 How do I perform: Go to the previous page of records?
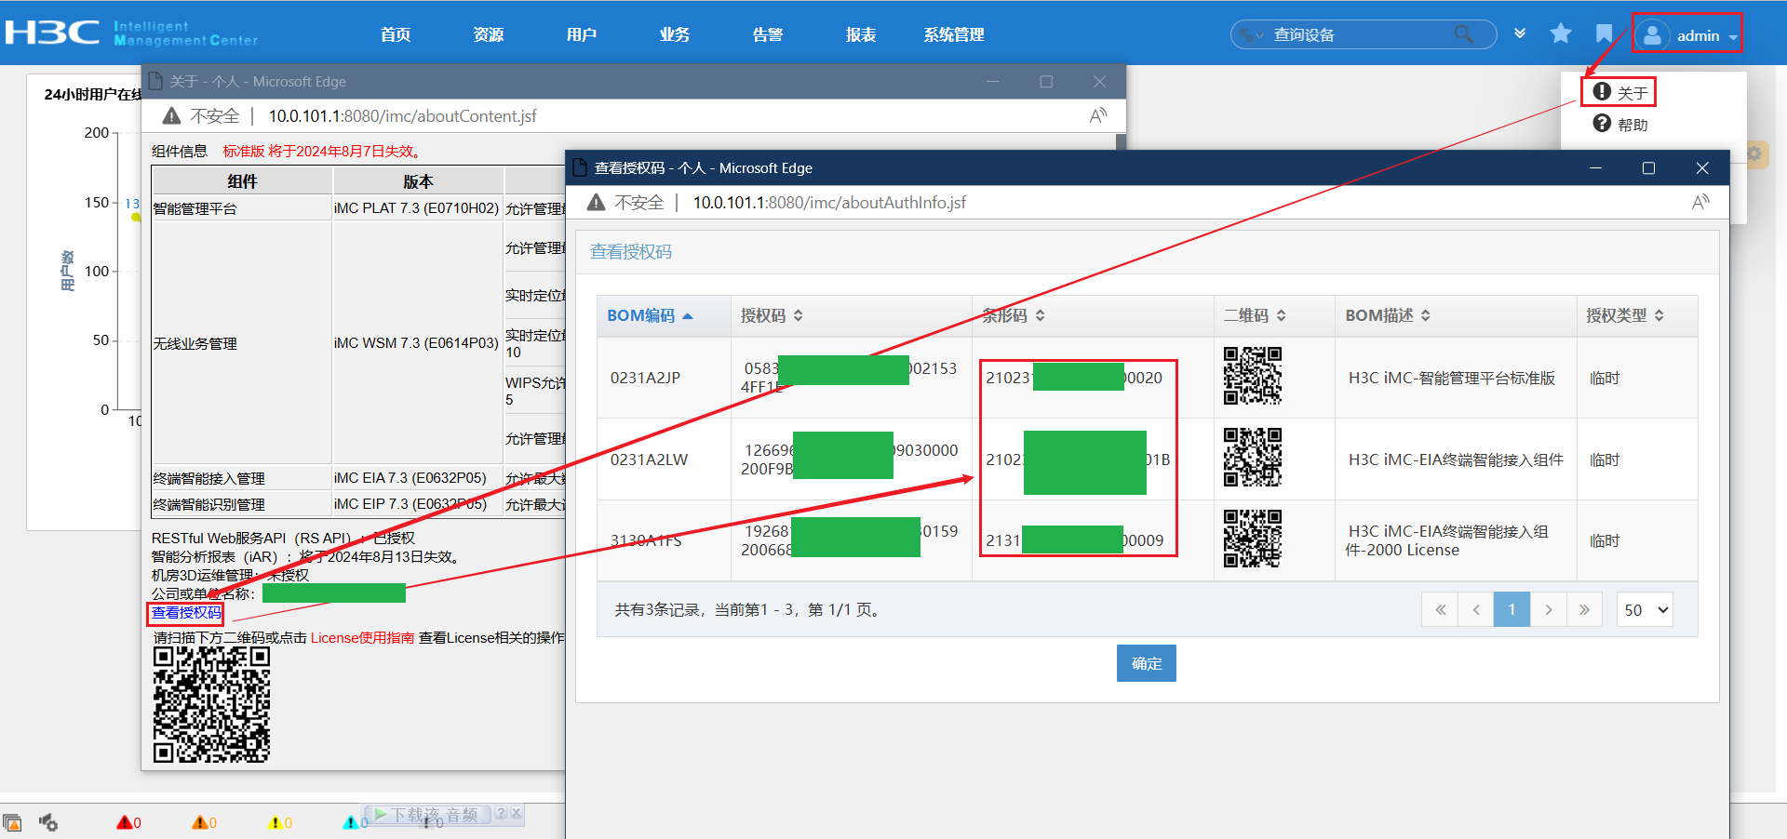1476,609
